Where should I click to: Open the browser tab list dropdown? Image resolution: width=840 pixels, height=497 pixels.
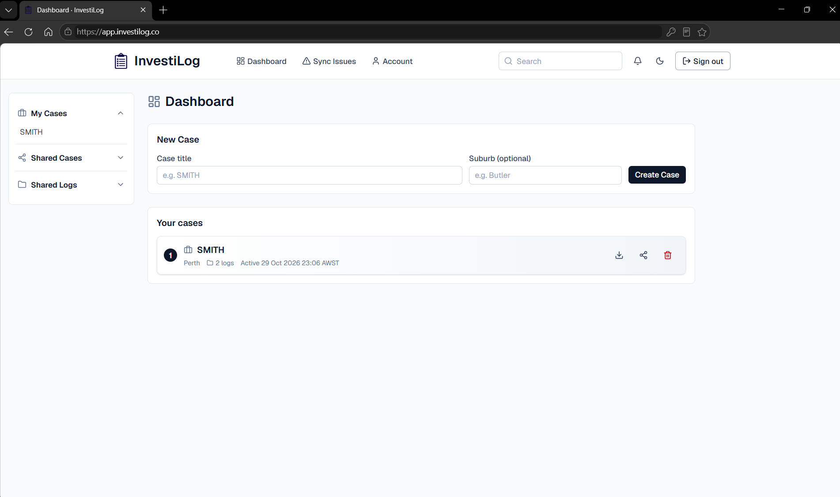click(x=8, y=10)
